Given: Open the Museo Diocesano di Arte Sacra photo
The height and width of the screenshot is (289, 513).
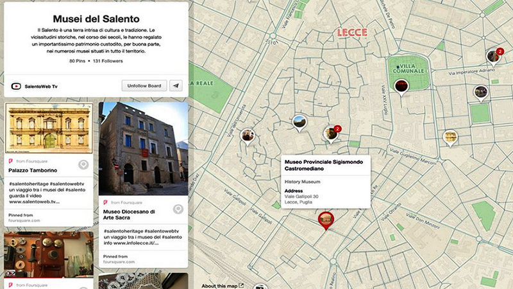Looking at the screenshot, I should [x=143, y=148].
